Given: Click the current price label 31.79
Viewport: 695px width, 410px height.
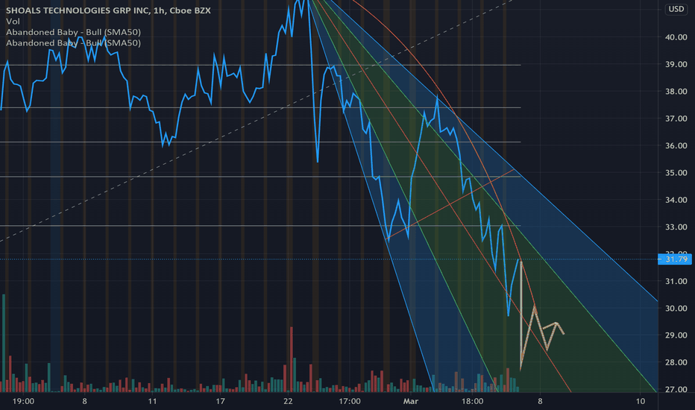Looking at the screenshot, I should click(675, 259).
